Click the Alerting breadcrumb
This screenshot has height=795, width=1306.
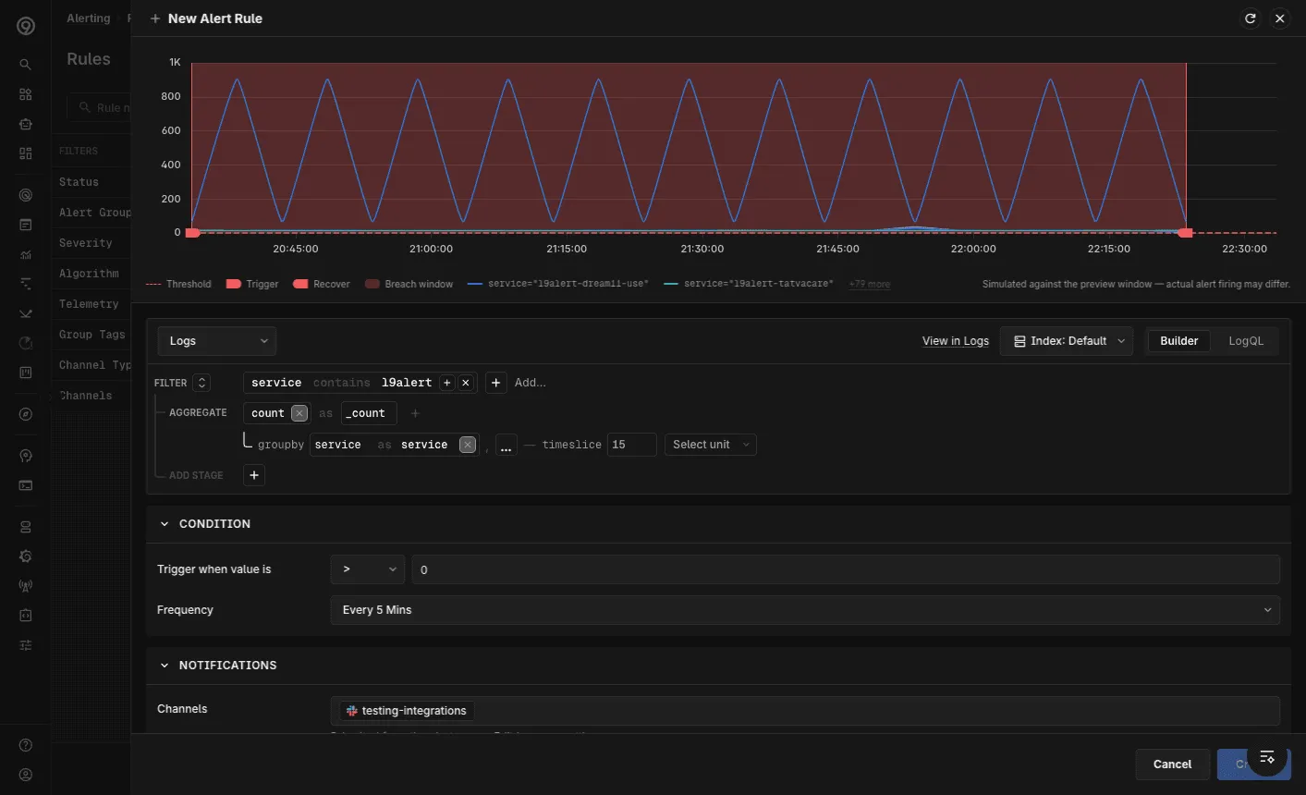click(88, 18)
